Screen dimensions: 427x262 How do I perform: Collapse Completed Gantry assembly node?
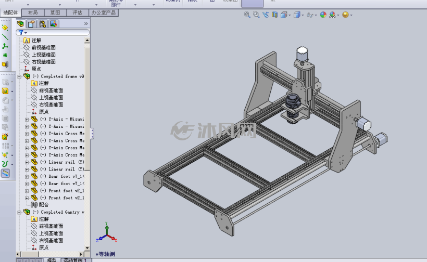19,212
